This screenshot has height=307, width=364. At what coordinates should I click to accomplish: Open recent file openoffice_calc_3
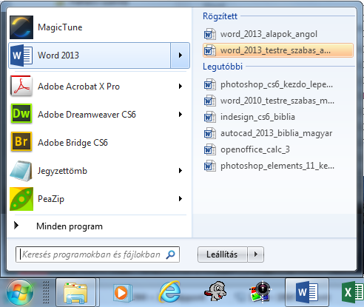(278, 149)
